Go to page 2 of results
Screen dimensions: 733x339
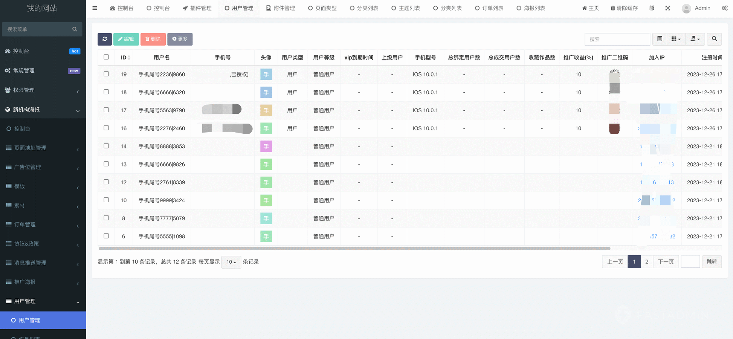point(647,262)
